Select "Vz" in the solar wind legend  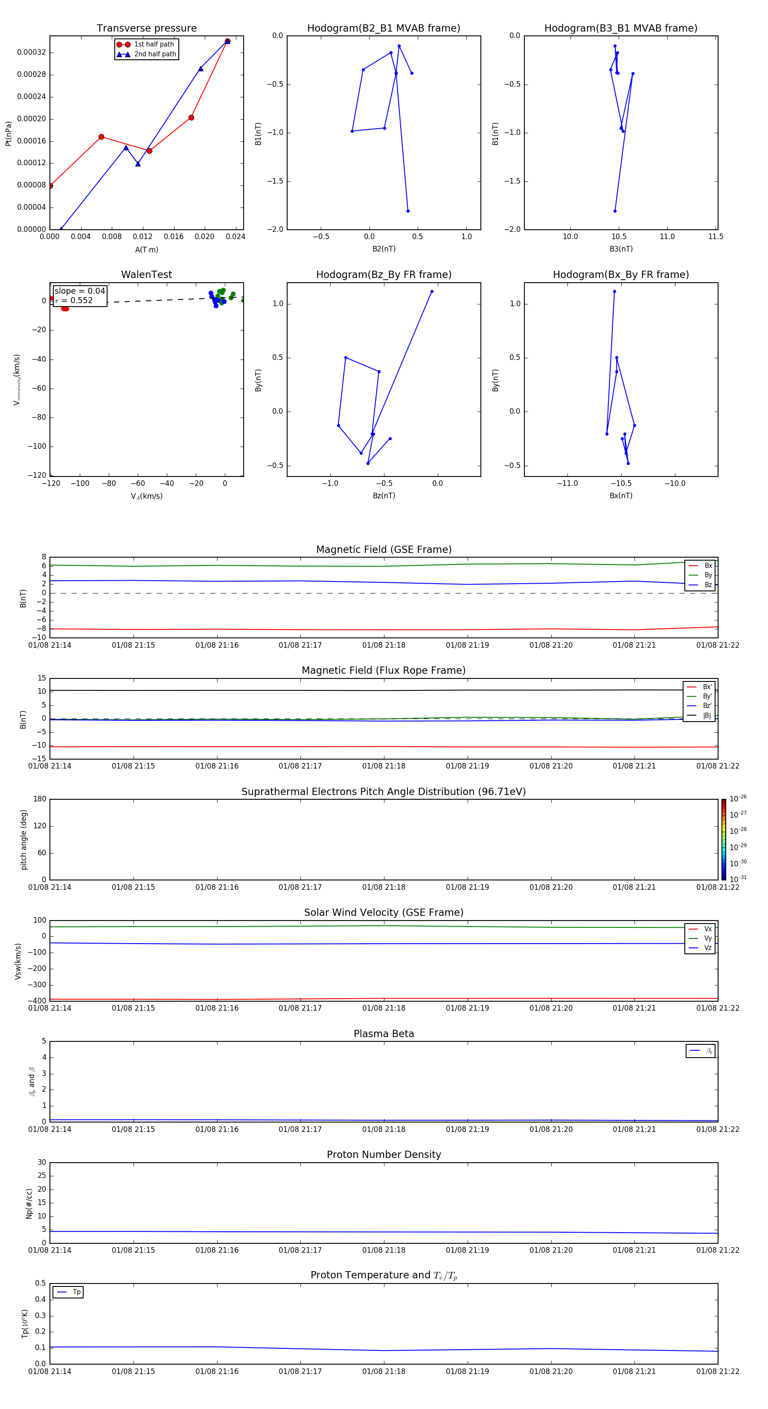coord(700,947)
